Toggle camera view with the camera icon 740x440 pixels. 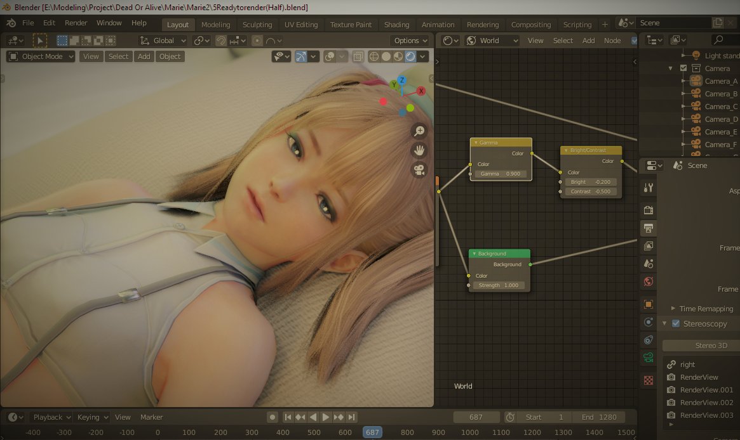point(419,169)
